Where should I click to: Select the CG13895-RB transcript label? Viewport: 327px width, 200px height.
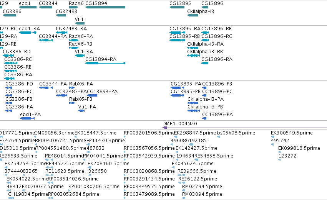pyautogui.click(x=185, y=36)
